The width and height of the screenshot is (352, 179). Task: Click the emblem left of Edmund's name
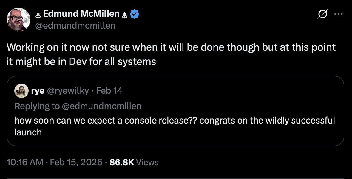click(x=38, y=14)
